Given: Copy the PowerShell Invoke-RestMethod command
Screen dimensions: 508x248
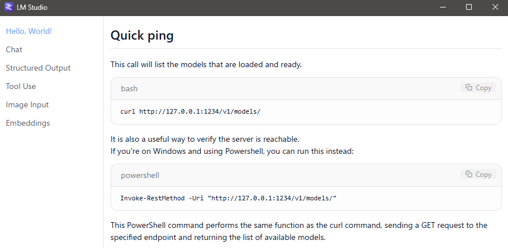Looking at the screenshot, I should (x=478, y=175).
